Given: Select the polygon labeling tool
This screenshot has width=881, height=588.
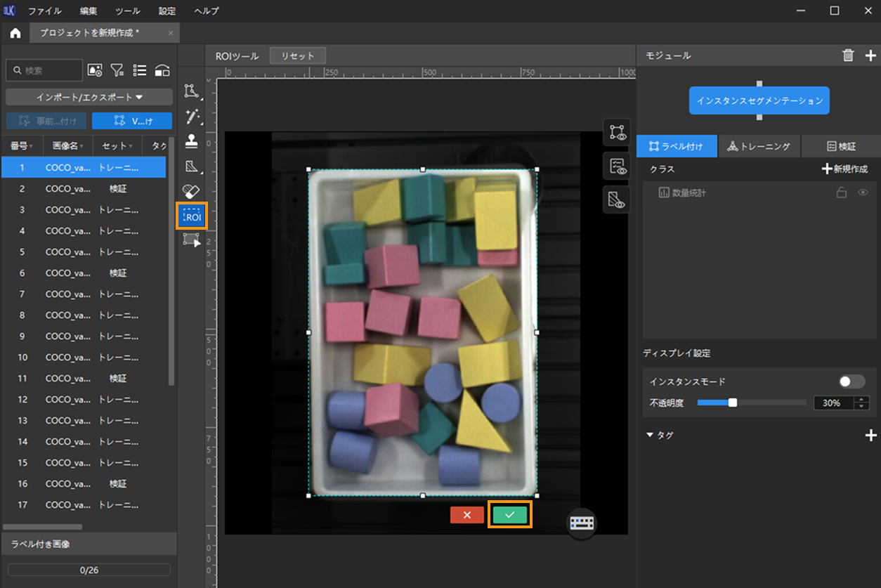Looking at the screenshot, I should 191,91.
